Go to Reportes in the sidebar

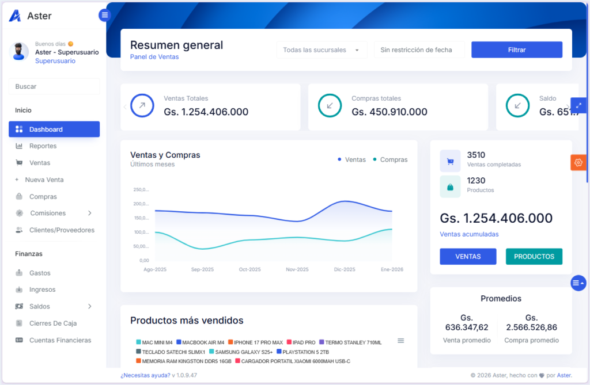tap(43, 146)
